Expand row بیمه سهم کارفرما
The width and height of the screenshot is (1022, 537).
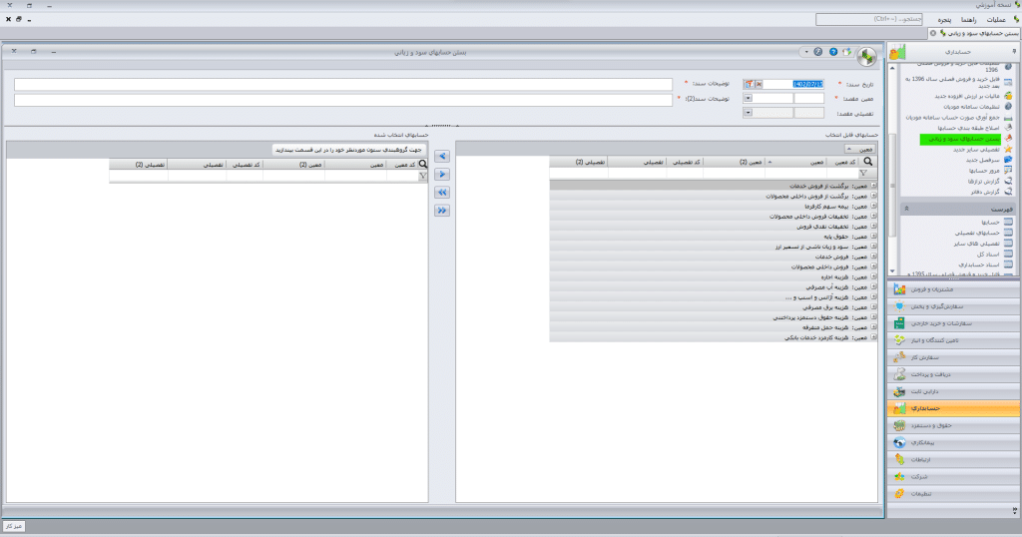873,206
